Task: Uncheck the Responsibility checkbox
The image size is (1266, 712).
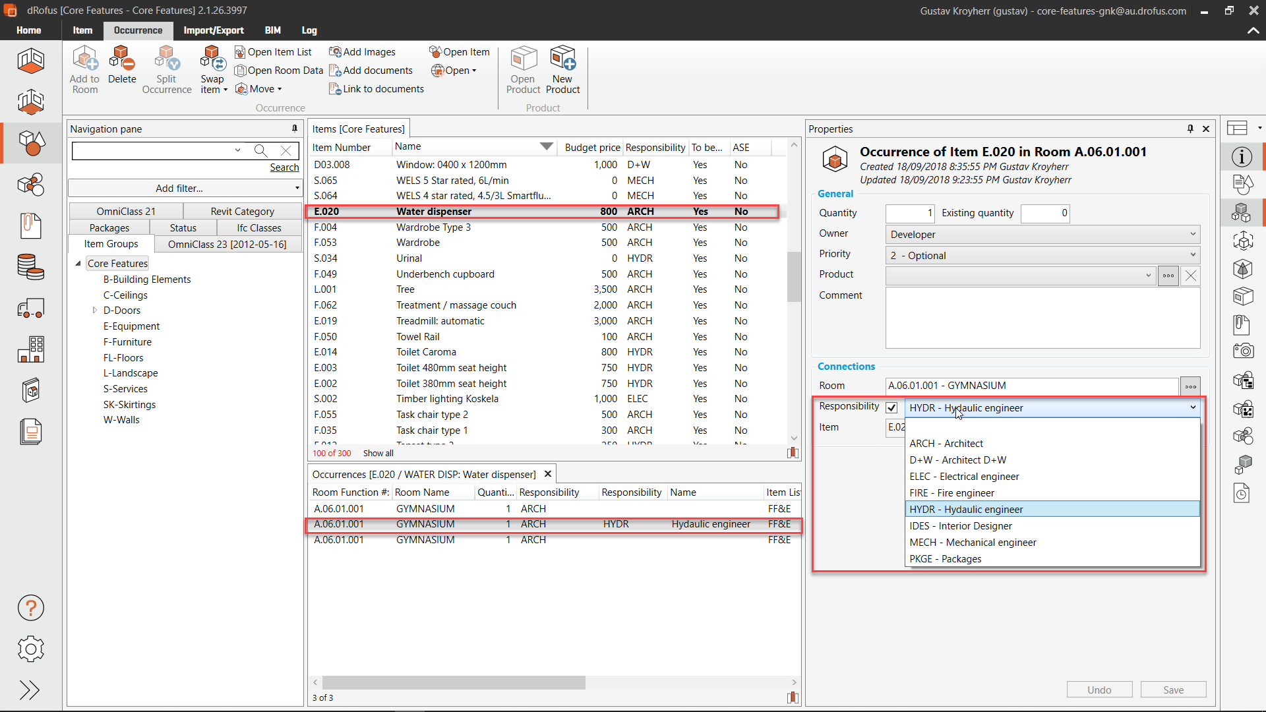Action: (891, 408)
